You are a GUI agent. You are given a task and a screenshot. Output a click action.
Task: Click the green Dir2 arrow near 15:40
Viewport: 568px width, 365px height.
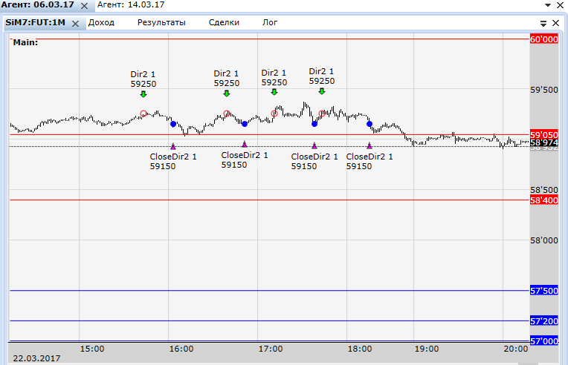143,94
